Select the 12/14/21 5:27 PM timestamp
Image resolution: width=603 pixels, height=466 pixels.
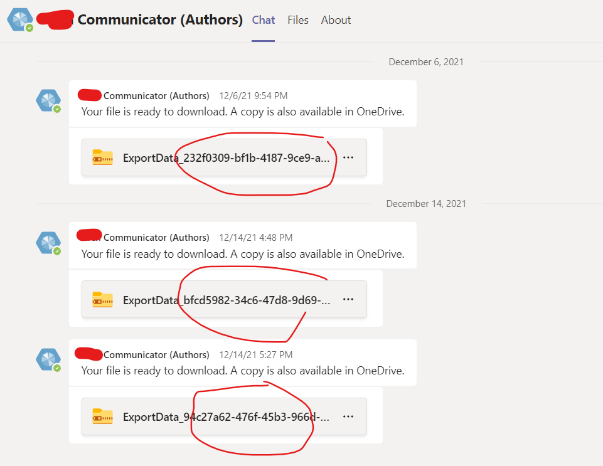256,355
